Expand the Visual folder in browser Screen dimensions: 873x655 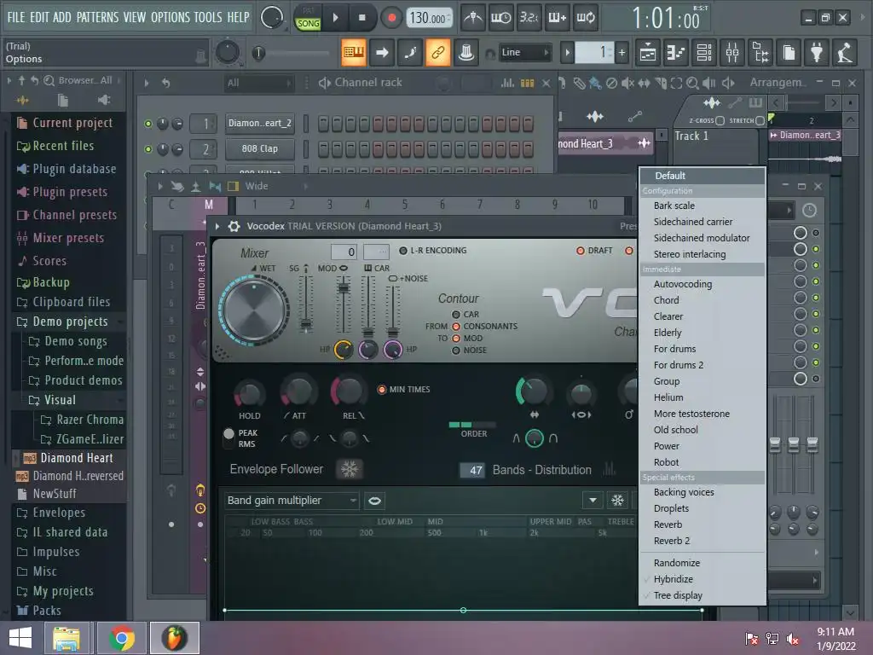pos(60,401)
